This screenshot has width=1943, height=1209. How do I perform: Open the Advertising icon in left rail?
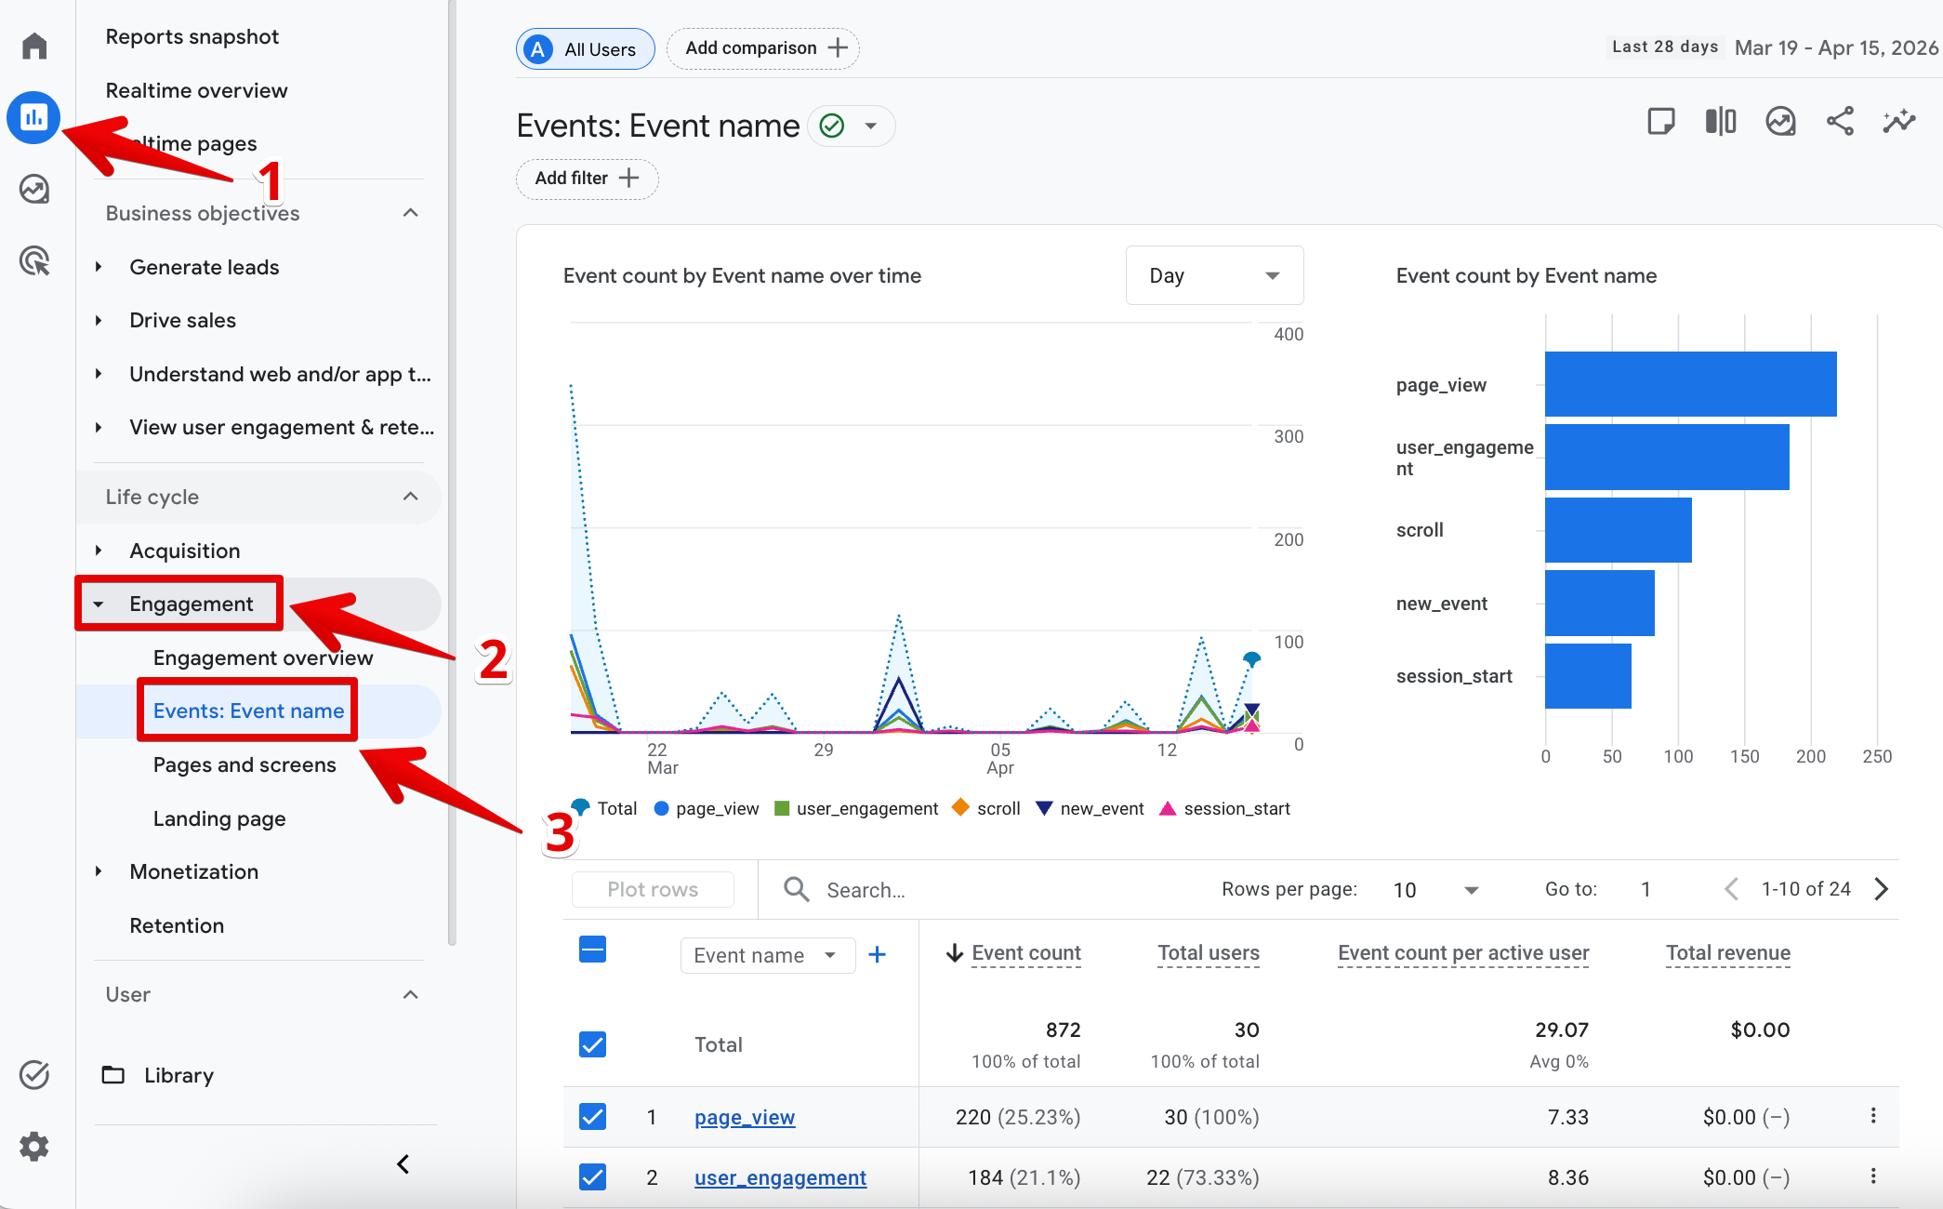(34, 261)
